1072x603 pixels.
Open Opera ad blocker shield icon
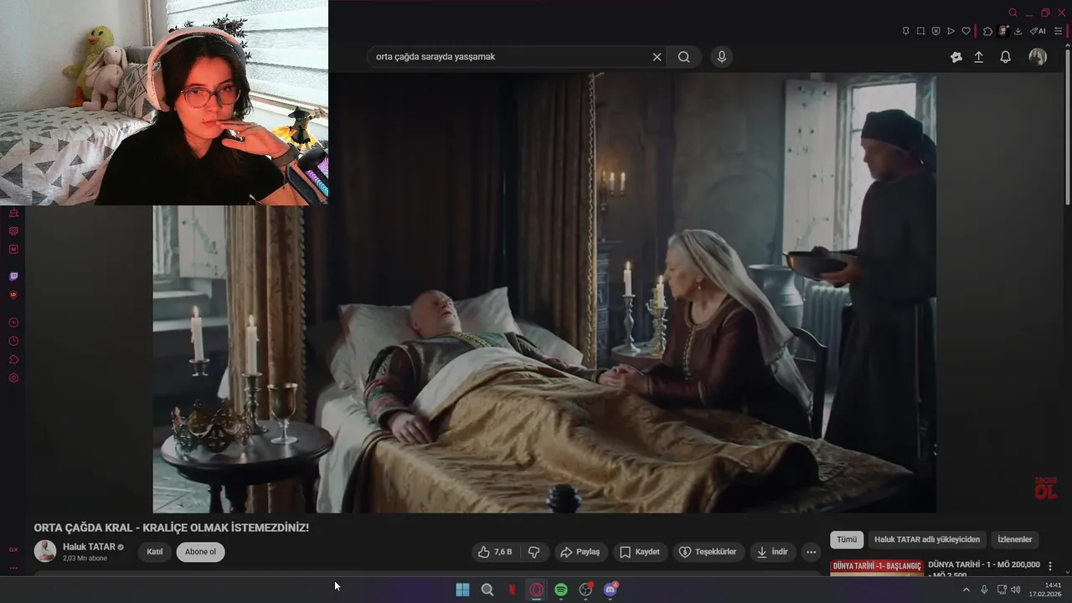point(935,31)
